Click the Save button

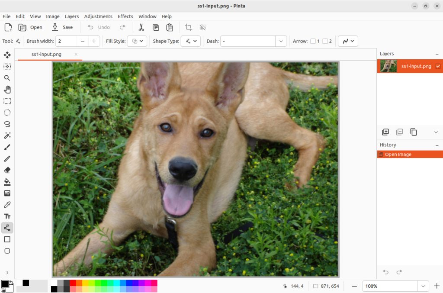click(x=63, y=27)
